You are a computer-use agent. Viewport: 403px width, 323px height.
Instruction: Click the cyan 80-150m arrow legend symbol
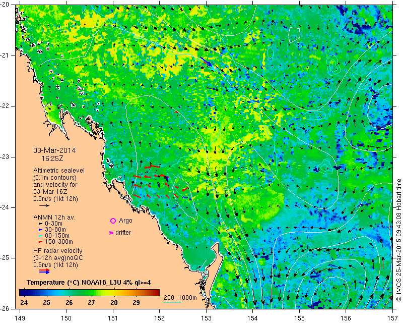coord(40,236)
